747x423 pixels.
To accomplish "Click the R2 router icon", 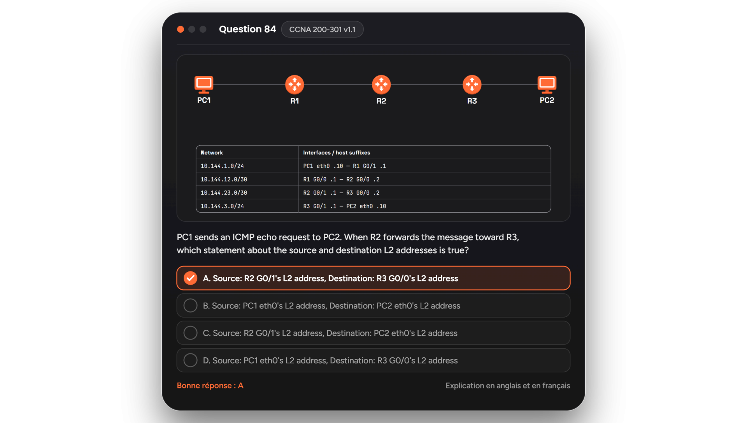I will click(x=381, y=84).
